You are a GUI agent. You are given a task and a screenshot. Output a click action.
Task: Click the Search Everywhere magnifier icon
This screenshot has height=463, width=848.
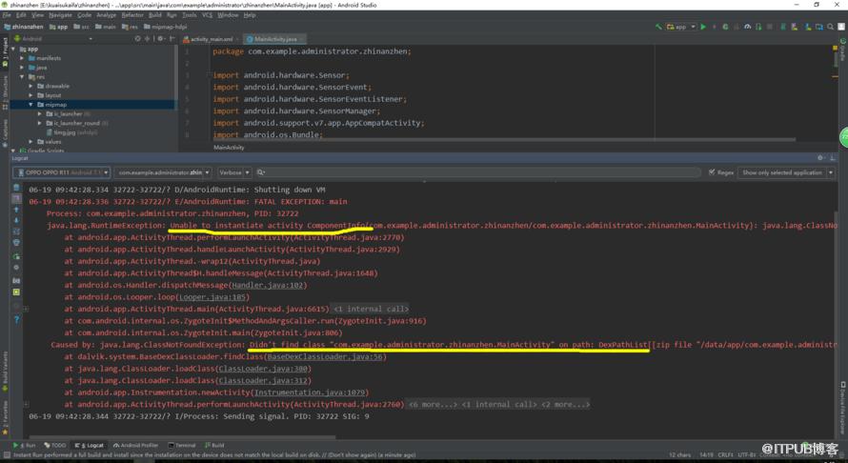click(x=830, y=27)
